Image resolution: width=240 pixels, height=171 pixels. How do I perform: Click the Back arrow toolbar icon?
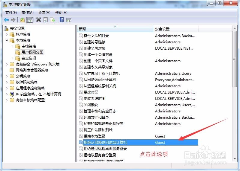[6, 20]
